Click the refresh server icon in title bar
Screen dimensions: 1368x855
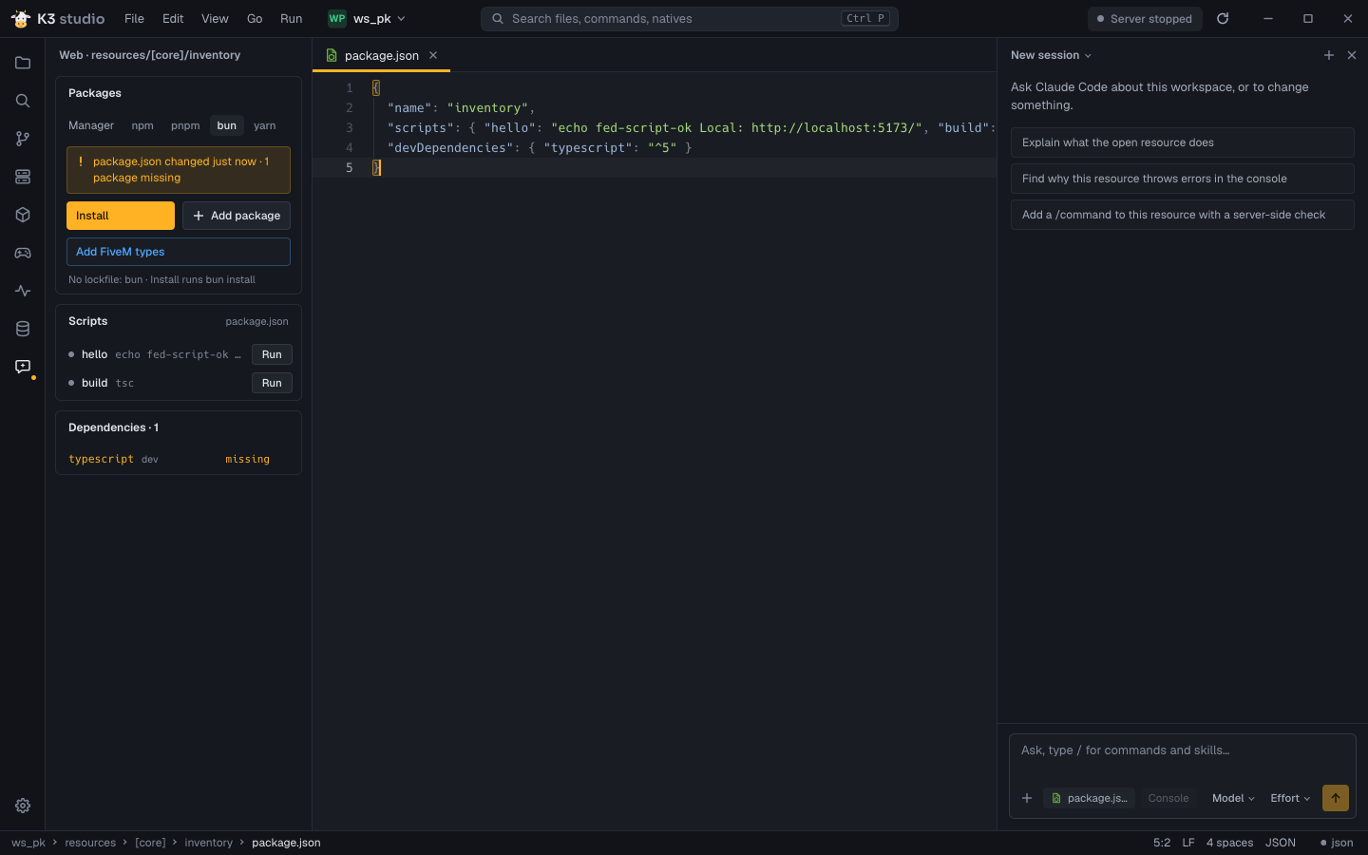coord(1223,18)
